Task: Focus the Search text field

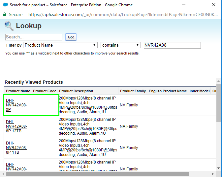Action: (x=34, y=37)
